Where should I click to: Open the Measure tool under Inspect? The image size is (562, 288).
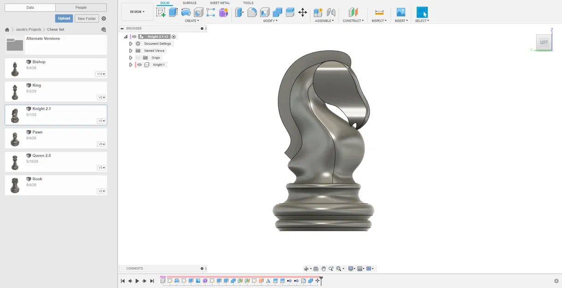coord(379,12)
